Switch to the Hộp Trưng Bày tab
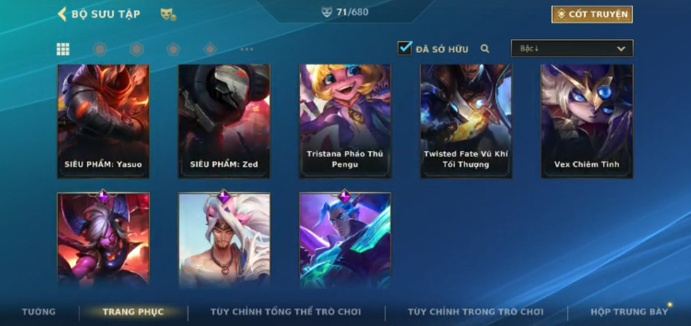Screen dimensions: 691x326 [629, 312]
